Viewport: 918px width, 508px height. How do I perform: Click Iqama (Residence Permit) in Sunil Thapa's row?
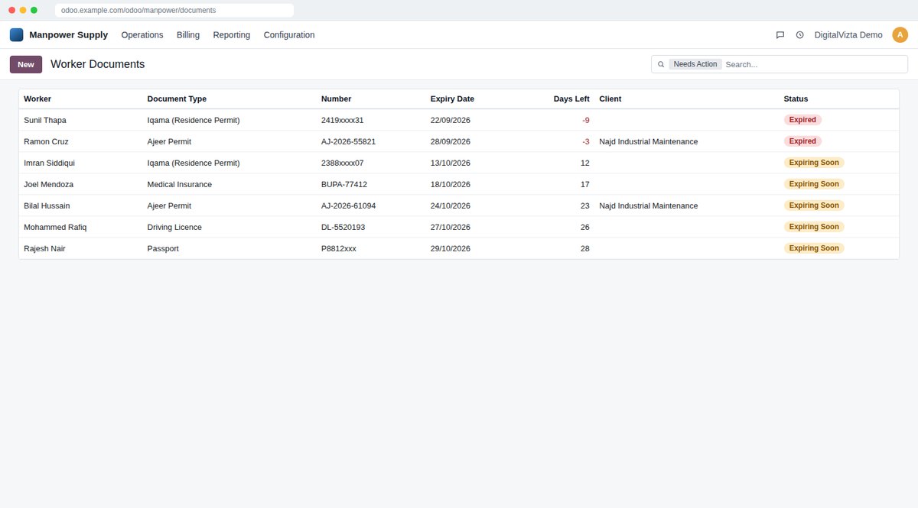click(x=194, y=120)
